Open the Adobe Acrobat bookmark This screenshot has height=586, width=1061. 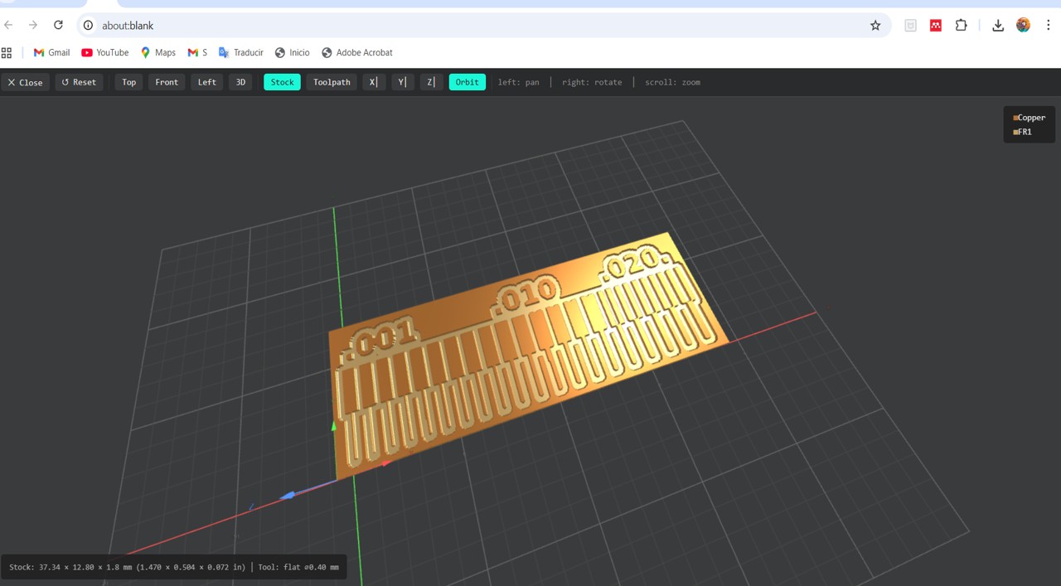coord(356,52)
